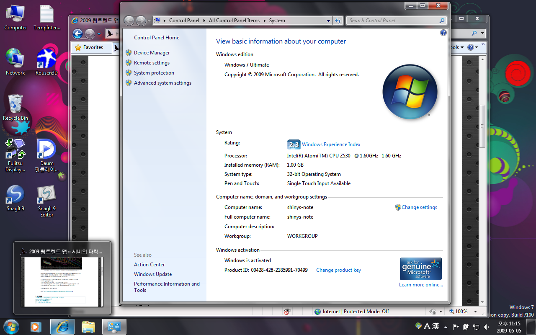Click Change product key link
Image resolution: width=536 pixels, height=335 pixels.
(x=338, y=270)
